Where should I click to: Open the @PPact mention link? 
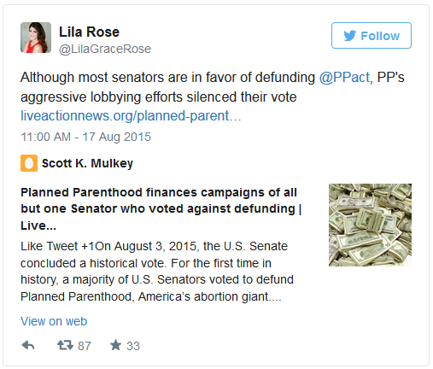point(344,78)
